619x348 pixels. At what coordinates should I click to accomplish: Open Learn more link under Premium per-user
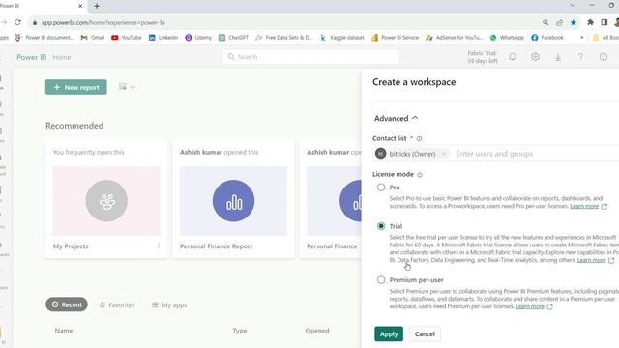click(x=530, y=306)
